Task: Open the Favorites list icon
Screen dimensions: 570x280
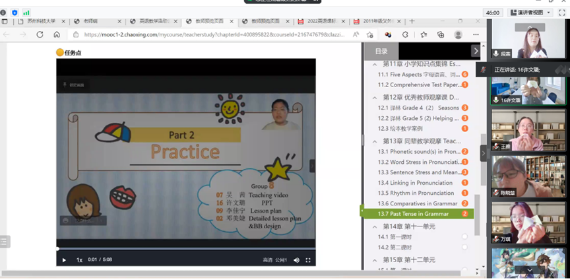Action: (424, 34)
